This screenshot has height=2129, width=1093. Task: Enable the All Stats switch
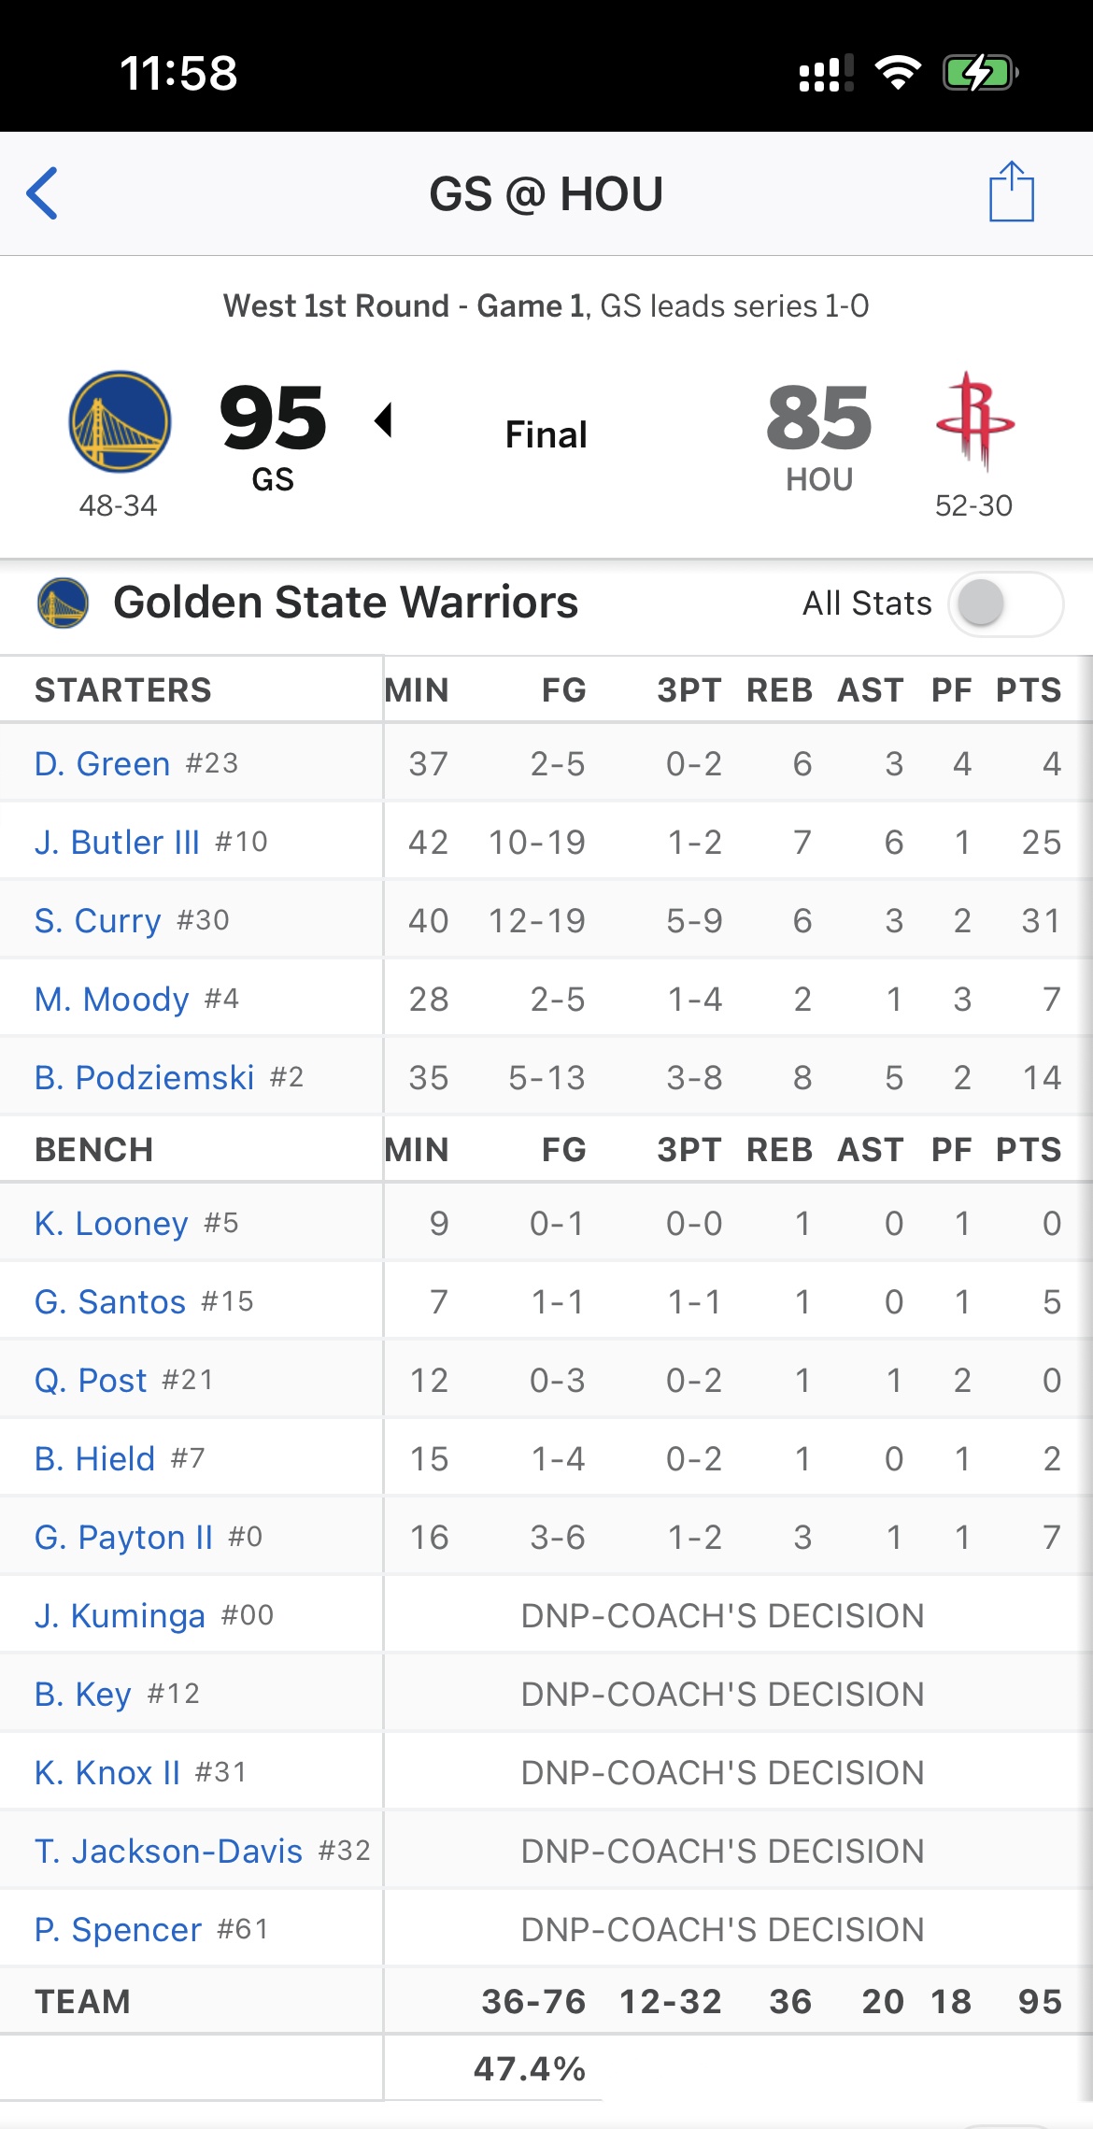point(1004,603)
